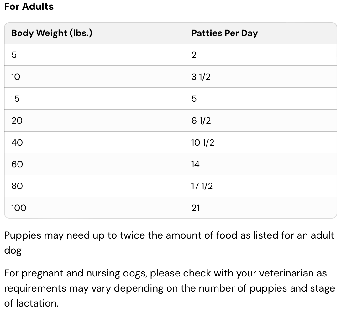The height and width of the screenshot is (315, 346).
Task: Select the 14 patties per day value
Action: 195,164
